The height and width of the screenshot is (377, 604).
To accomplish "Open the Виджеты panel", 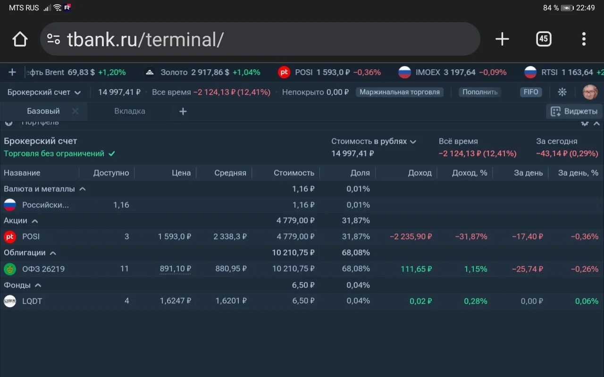I will point(574,111).
